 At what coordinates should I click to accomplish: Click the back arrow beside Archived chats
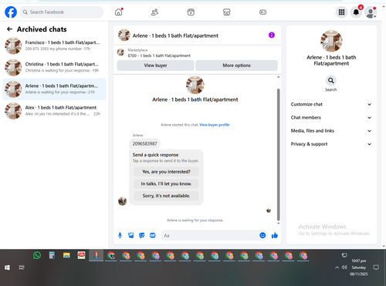(x=9, y=29)
